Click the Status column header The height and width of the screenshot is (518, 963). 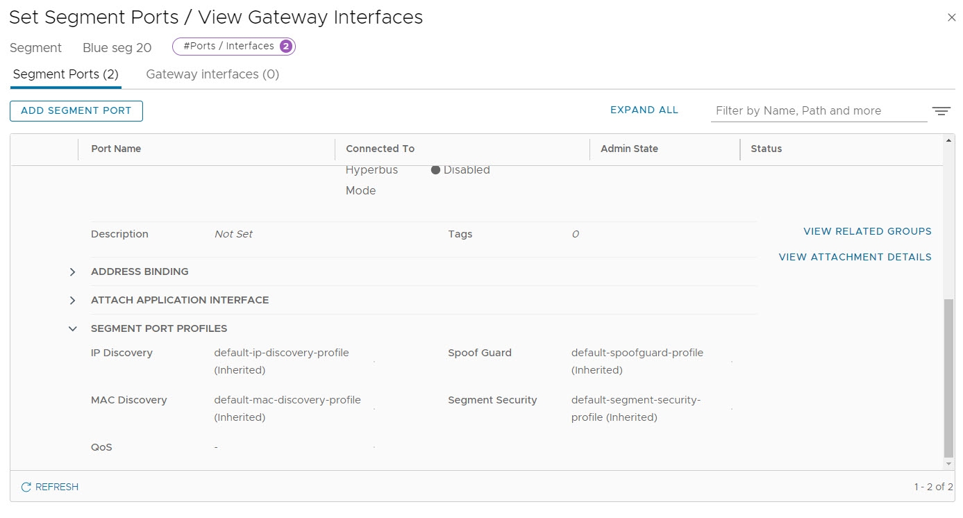coord(766,149)
